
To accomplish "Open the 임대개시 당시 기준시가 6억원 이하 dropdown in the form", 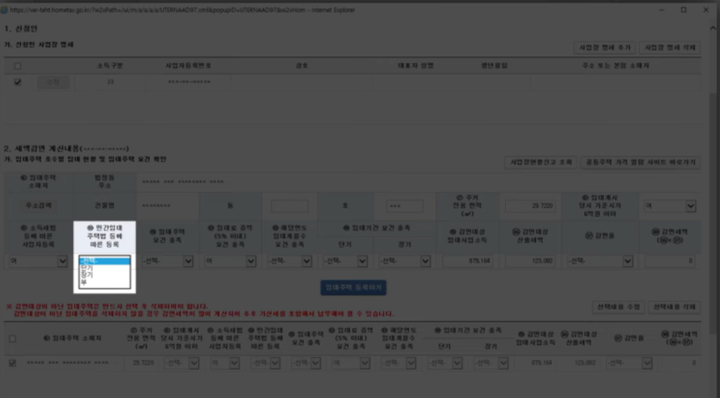I will pos(669,206).
